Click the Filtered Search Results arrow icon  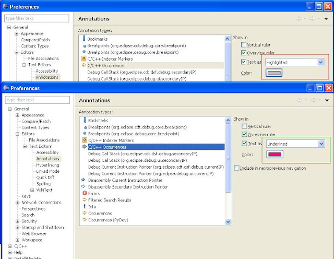pyautogui.click(x=85, y=200)
